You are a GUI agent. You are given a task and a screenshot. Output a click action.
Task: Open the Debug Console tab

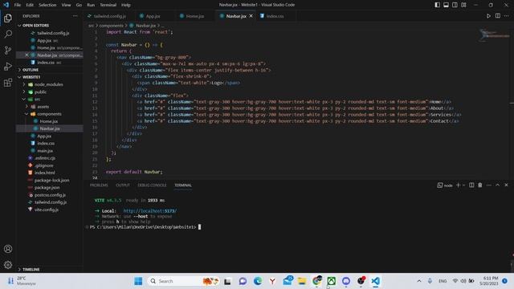coord(152,185)
